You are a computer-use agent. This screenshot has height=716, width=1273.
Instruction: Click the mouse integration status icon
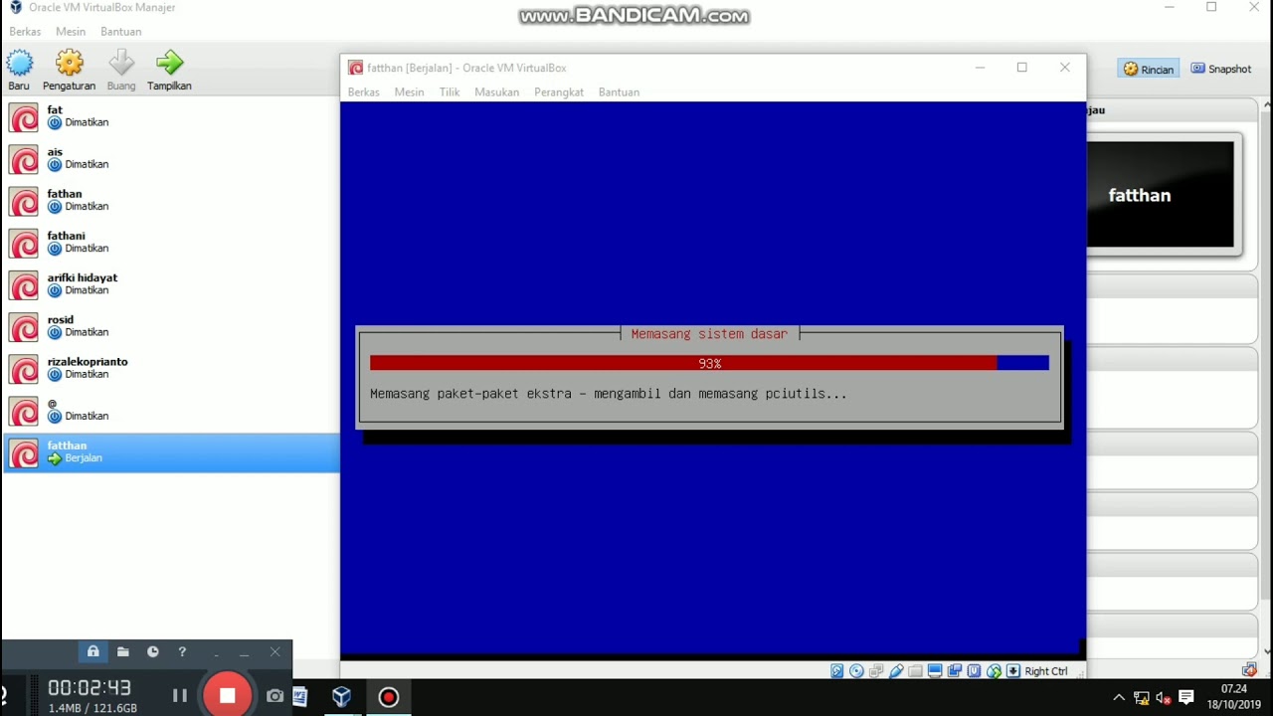pyautogui.click(x=994, y=671)
